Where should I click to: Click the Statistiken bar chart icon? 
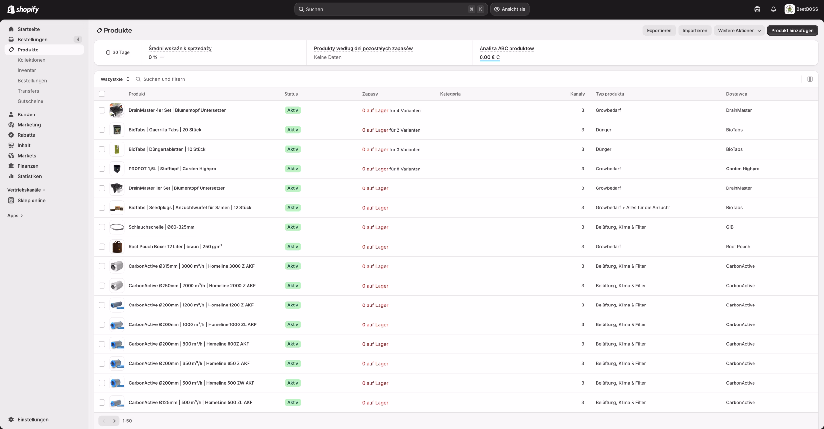11,176
